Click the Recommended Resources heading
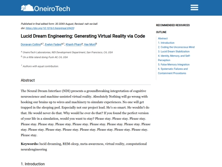This screenshot has width=222, height=167. coord(173,25)
